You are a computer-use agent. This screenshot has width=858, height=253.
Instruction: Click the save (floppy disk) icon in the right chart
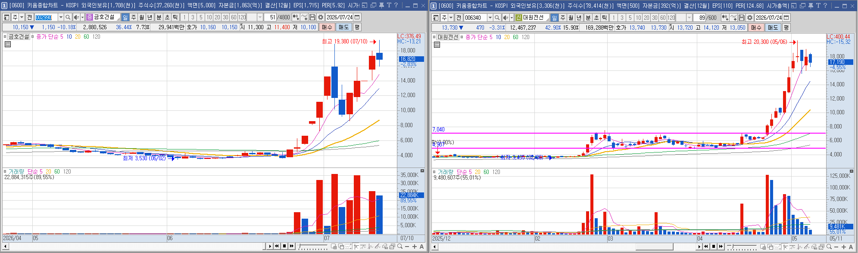pyautogui.click(x=741, y=18)
